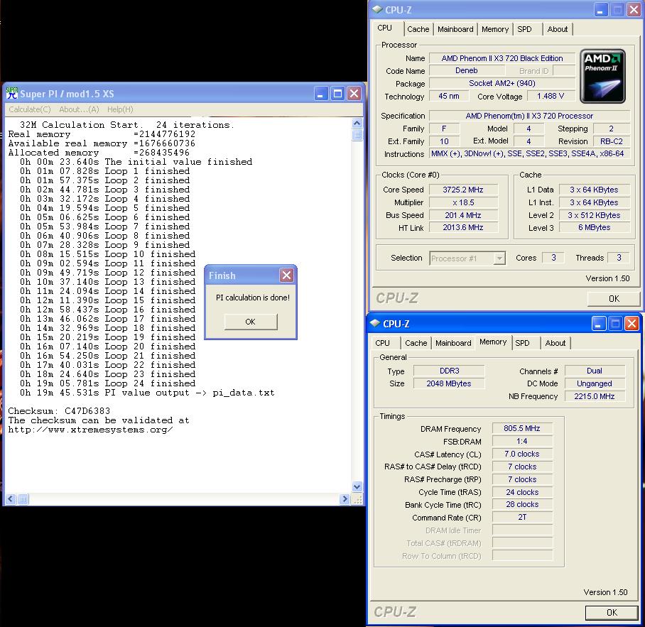Select the Memory tab in top CPU-Z window

pyautogui.click(x=495, y=29)
